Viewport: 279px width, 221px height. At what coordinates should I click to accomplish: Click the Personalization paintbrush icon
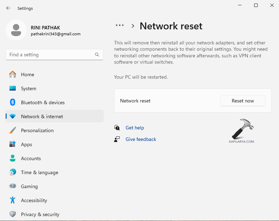13,130
